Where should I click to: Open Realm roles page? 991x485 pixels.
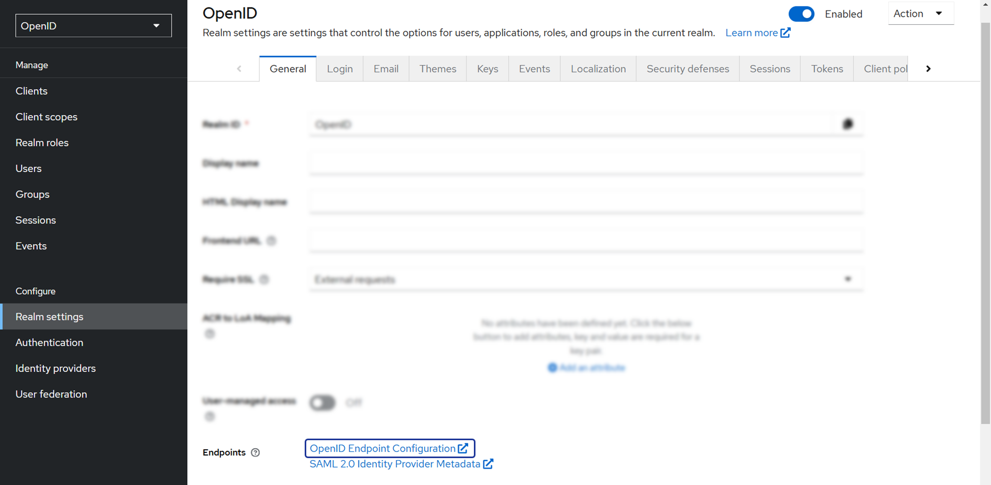[x=42, y=142]
